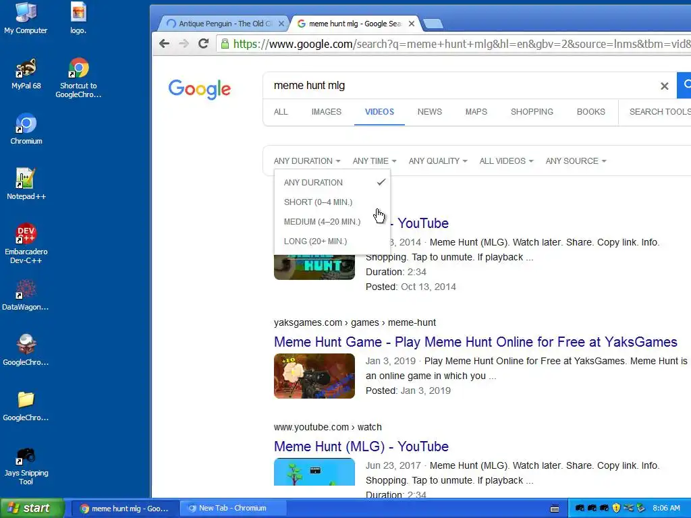Viewport: 691px width, 518px height.
Task: Select the IMAGES search tab
Action: [x=326, y=112]
